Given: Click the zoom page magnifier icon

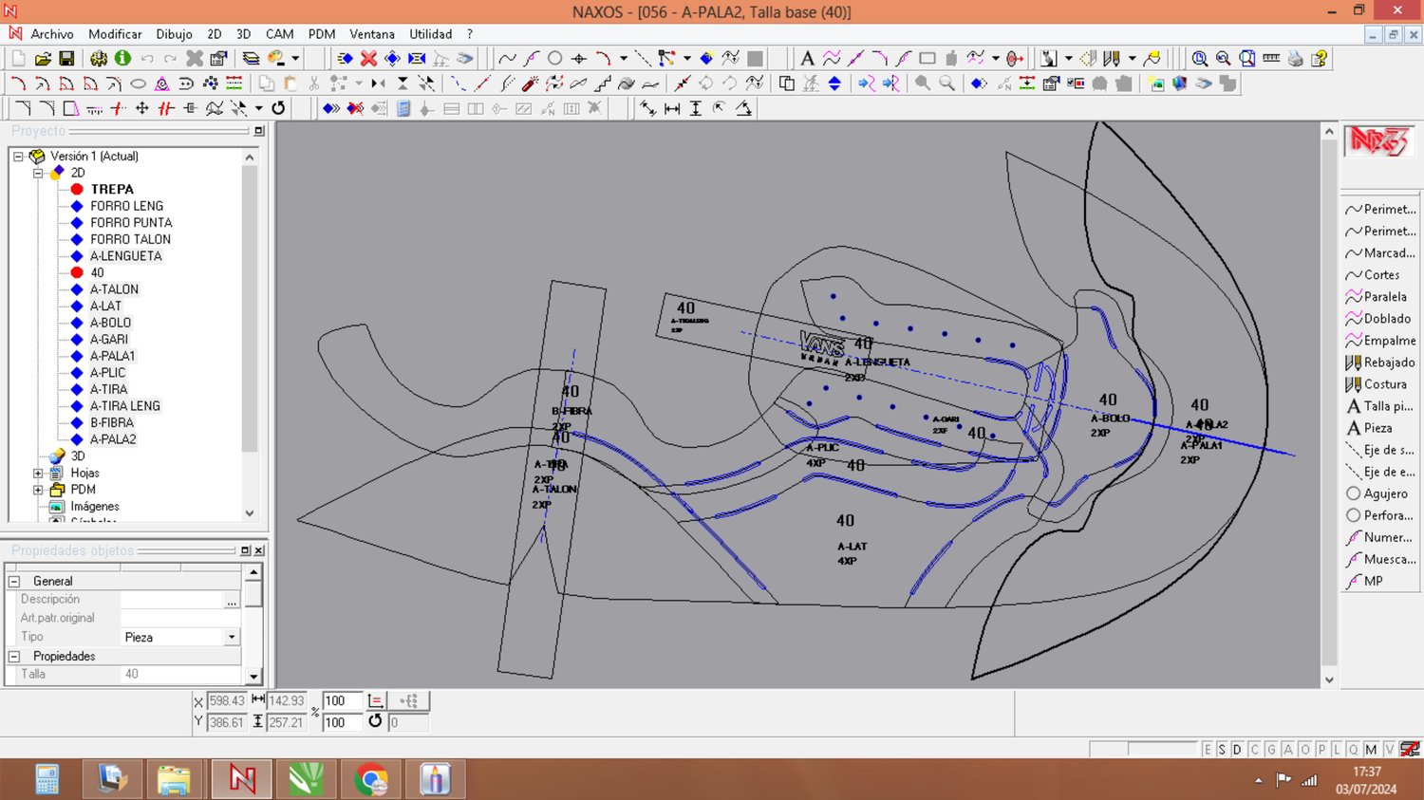Looking at the screenshot, I should click(1247, 59).
